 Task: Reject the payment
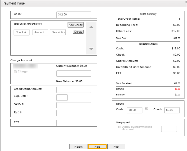[x=79, y=147]
